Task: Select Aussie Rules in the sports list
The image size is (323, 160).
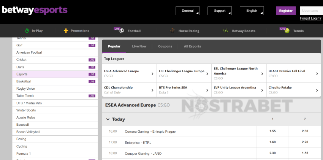Action: (x=55, y=117)
